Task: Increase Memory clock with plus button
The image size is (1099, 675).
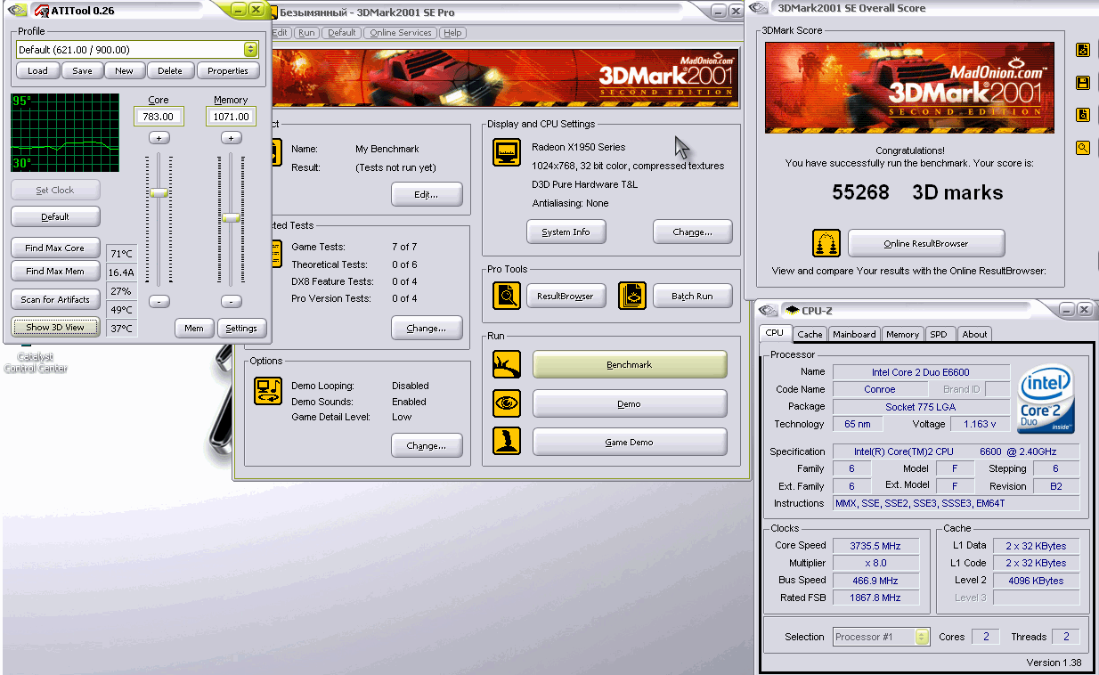Action: click(231, 138)
